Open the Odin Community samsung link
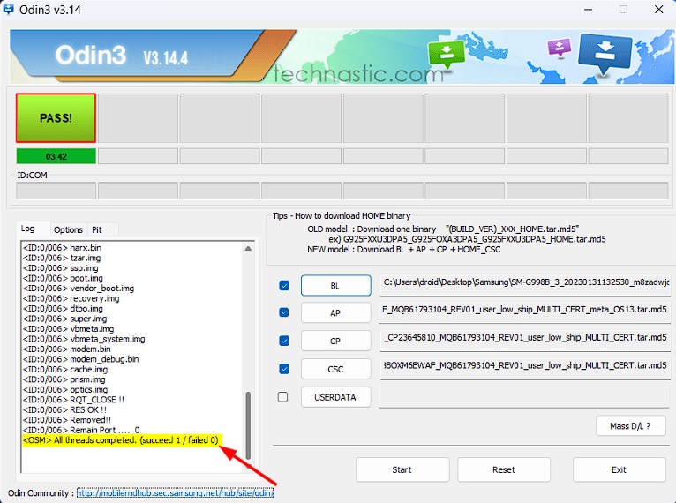The height and width of the screenshot is (503, 676). point(175,492)
